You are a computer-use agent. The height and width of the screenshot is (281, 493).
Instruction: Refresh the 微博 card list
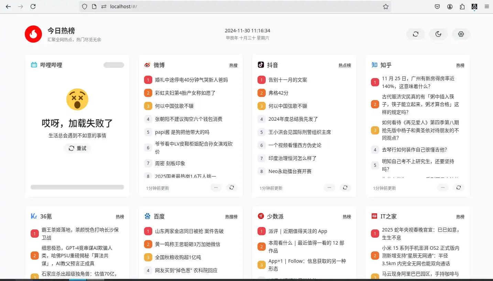(232, 187)
